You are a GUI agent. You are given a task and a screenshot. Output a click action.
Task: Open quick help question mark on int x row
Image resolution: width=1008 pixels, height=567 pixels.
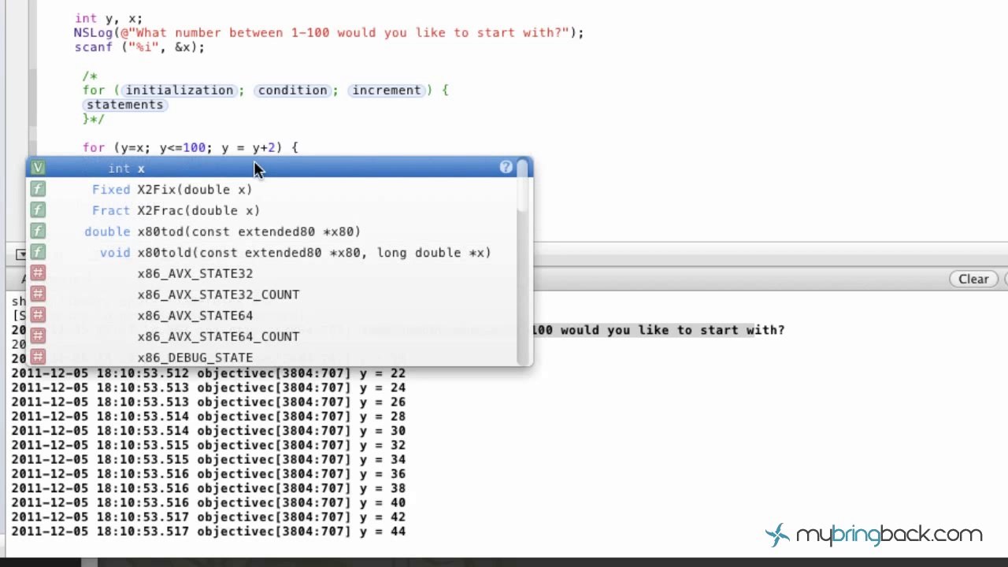click(506, 167)
